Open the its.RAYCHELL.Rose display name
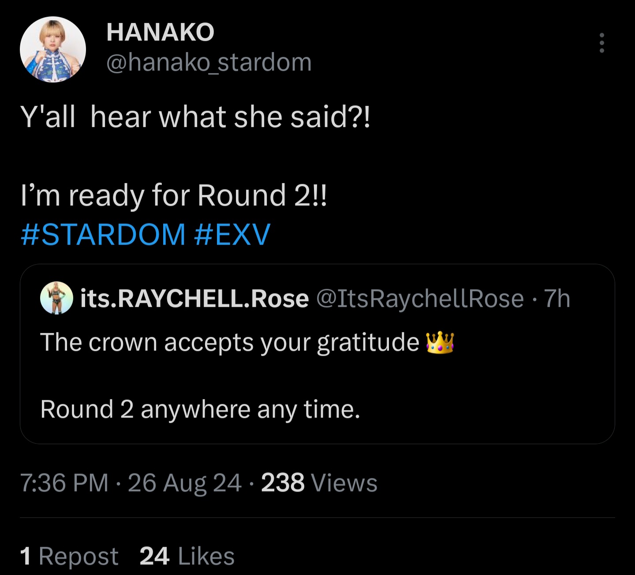Image resolution: width=635 pixels, height=575 pixels. (194, 299)
